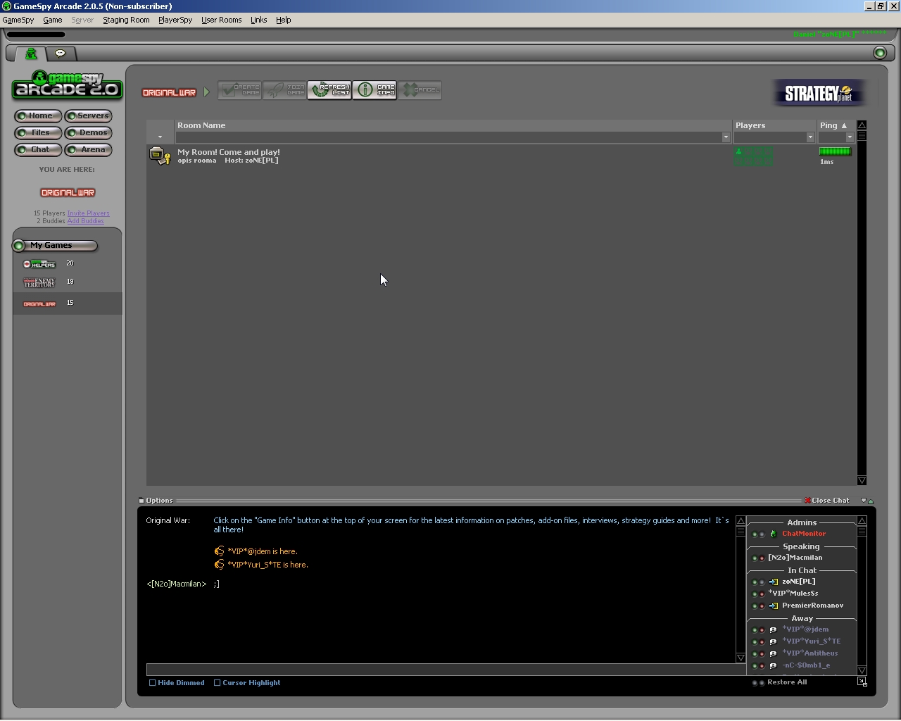Enable the Hide Dimmed checkbox
Viewport: 901px width, 721px height.
(x=152, y=683)
